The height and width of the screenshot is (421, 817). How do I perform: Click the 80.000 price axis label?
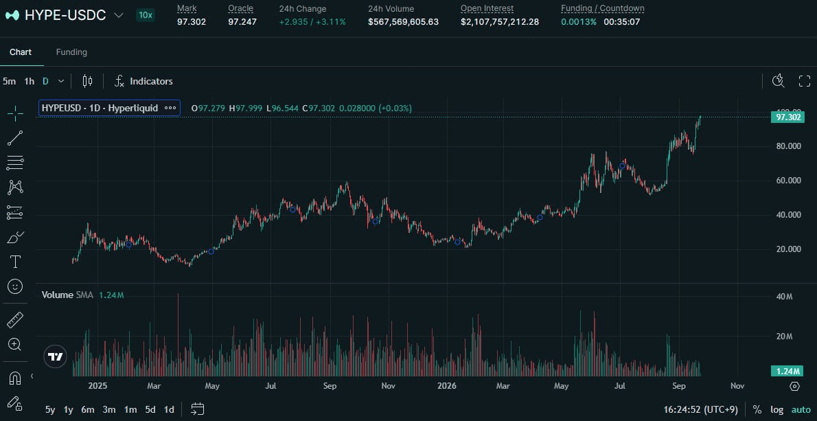[x=788, y=146]
